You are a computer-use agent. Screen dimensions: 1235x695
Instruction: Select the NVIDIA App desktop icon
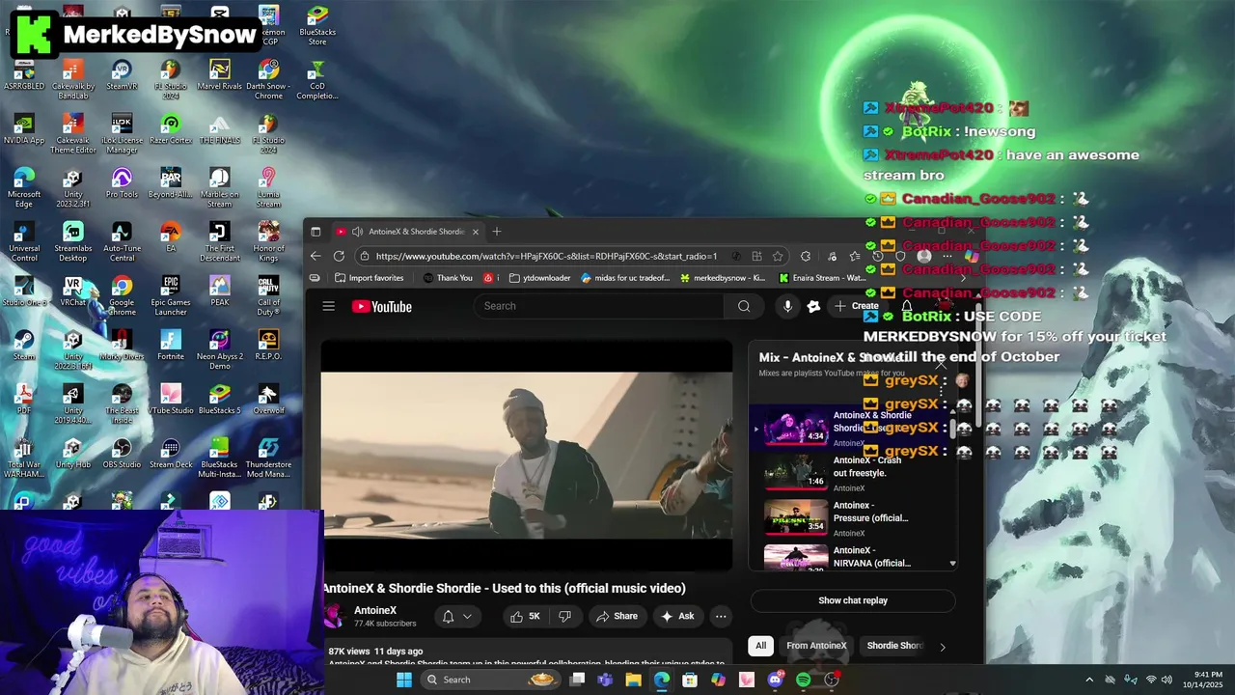tap(24, 130)
